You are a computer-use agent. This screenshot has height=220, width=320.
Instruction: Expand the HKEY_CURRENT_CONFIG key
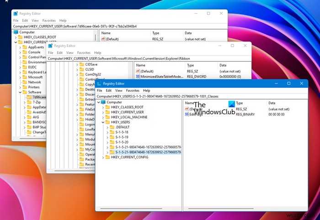(x=103, y=157)
